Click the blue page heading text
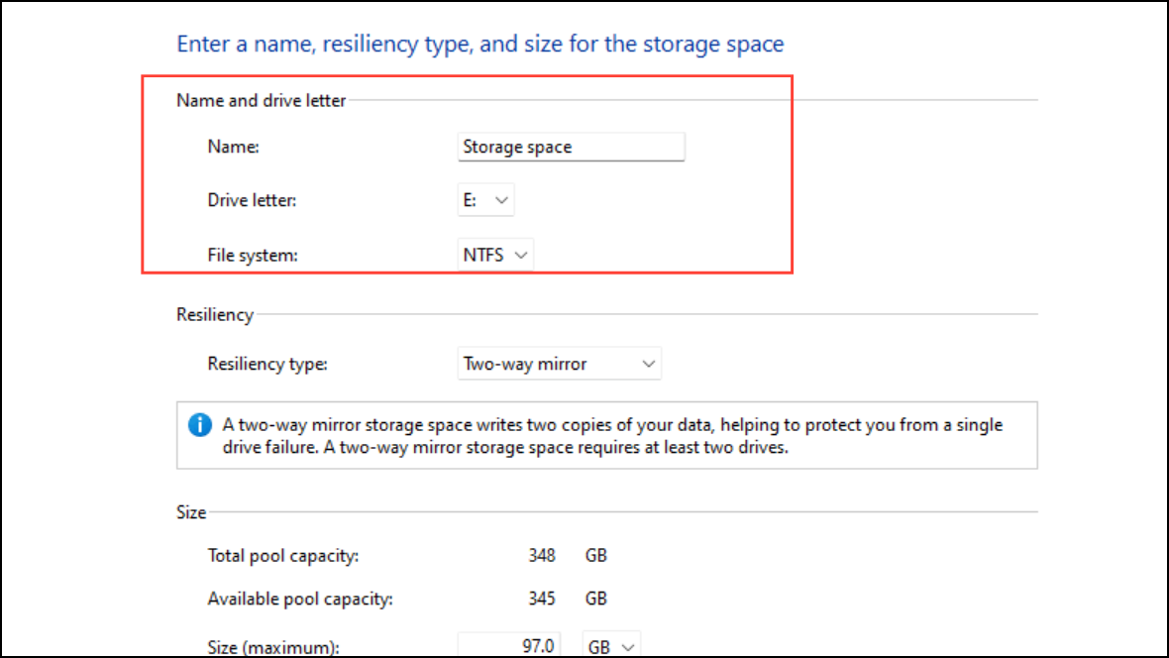This screenshot has height=658, width=1169. (x=479, y=44)
